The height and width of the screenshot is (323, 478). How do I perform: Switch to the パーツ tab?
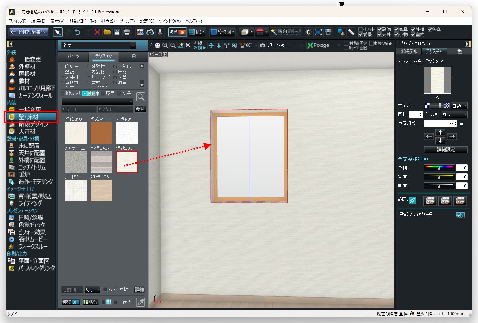[73, 56]
